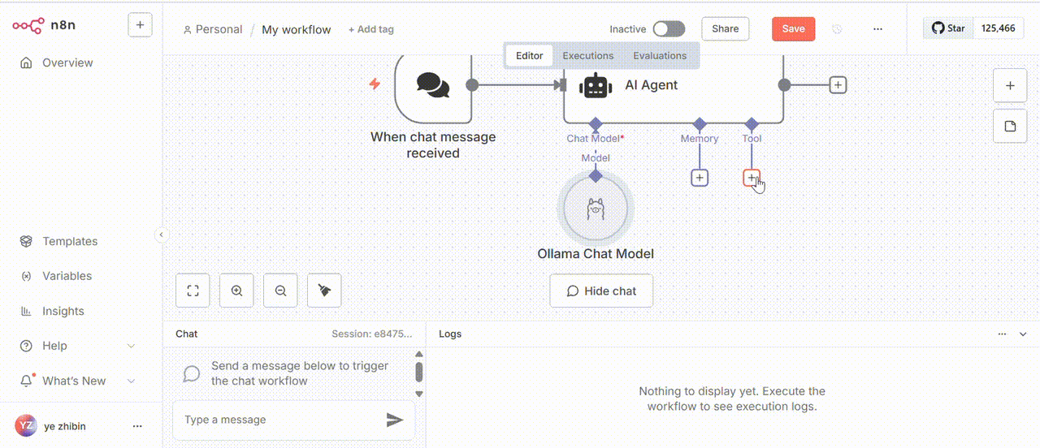Collapse the sidebar with the chevron handle

[161, 235]
